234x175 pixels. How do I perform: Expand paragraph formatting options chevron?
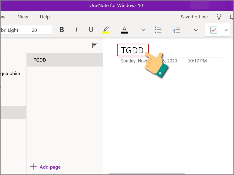[x=196, y=30]
